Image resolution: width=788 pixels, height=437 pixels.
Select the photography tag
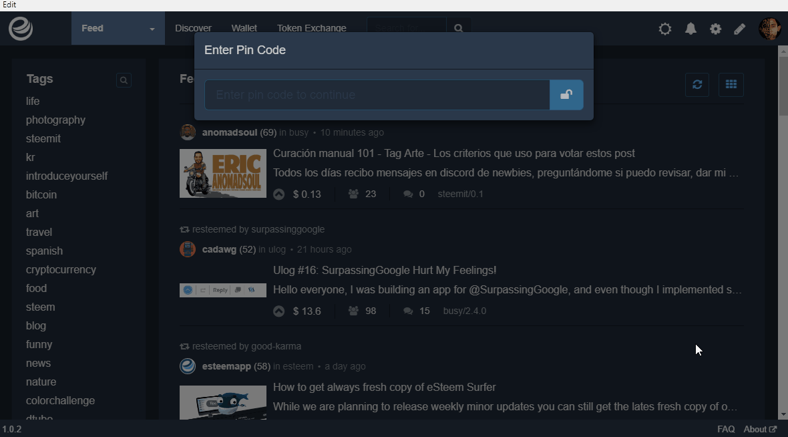point(56,120)
